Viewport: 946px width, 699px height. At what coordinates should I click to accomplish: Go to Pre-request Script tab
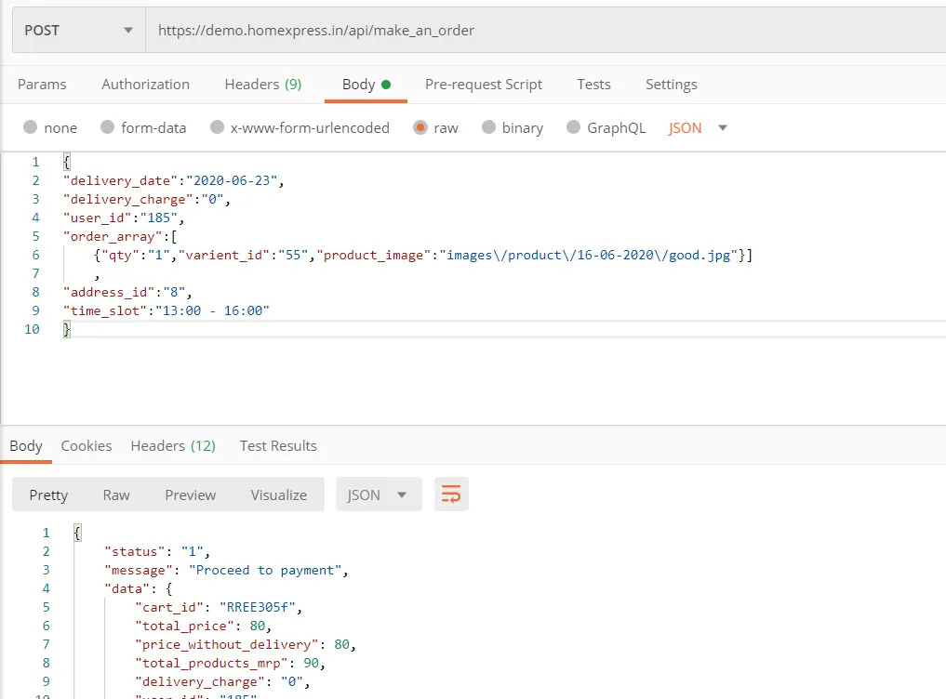coord(483,85)
